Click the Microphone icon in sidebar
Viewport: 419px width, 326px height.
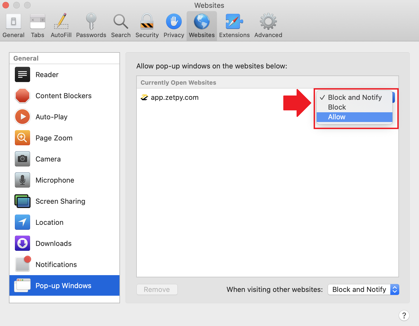(22, 180)
